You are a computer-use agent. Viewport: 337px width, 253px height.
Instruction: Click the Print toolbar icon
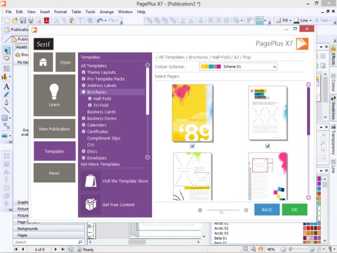point(31,21)
